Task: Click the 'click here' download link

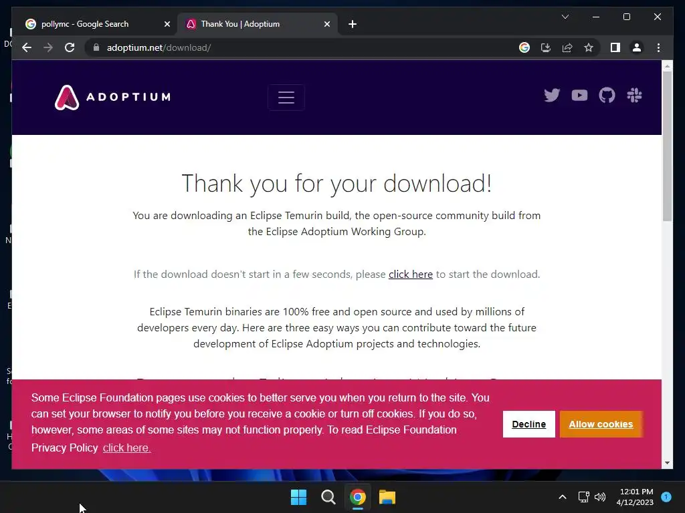Action: coord(411,275)
